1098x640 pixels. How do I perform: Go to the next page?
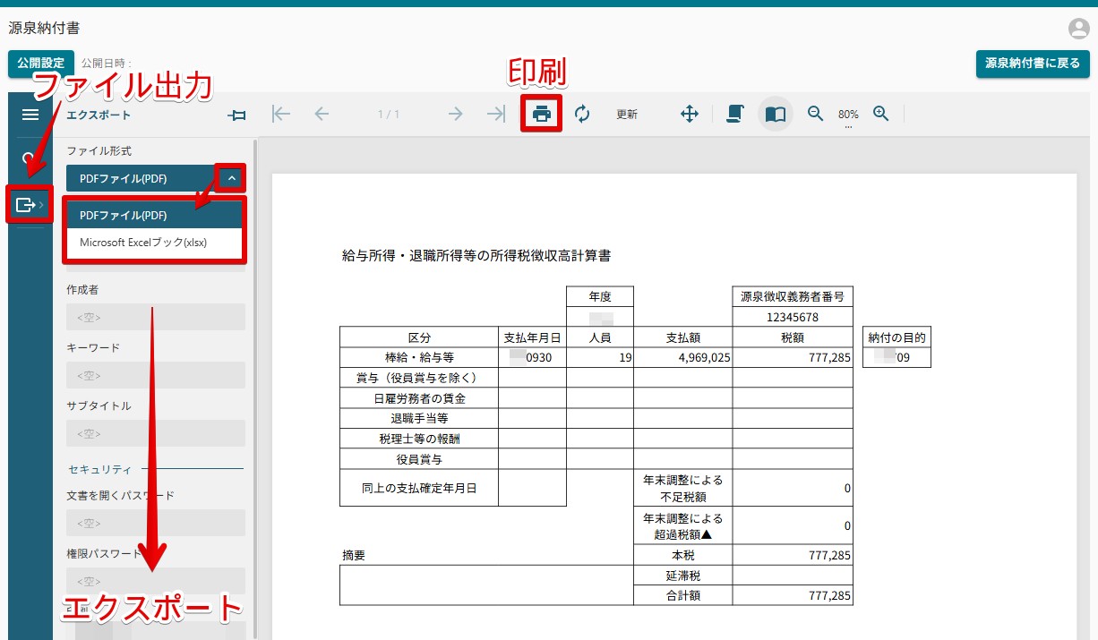coord(456,114)
